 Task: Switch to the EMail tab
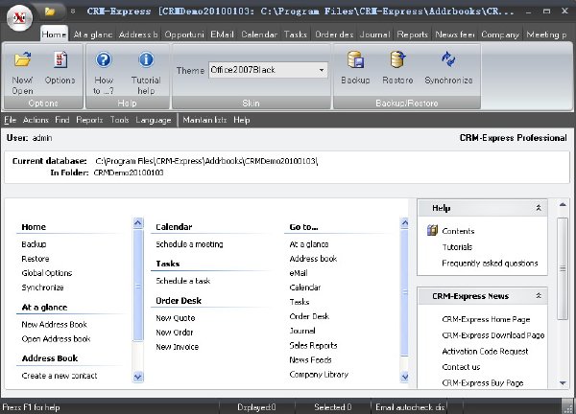(223, 34)
